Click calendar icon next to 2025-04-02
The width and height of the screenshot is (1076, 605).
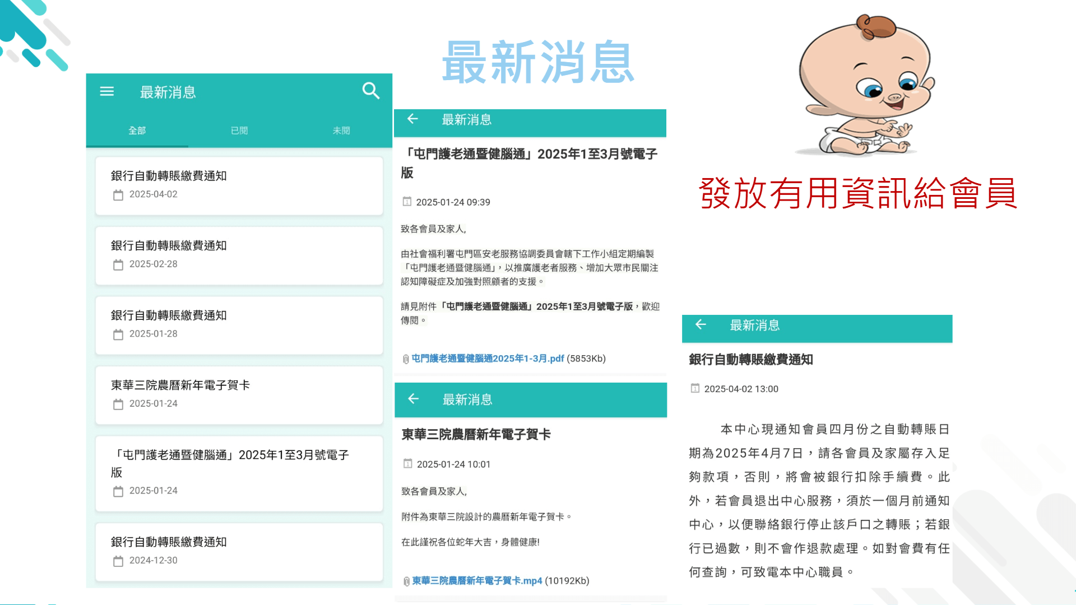(x=118, y=195)
